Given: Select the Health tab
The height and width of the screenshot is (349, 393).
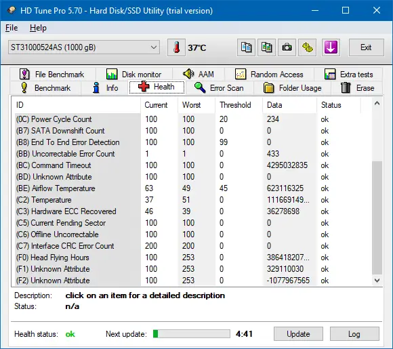Looking at the screenshot, I should 157,87.
